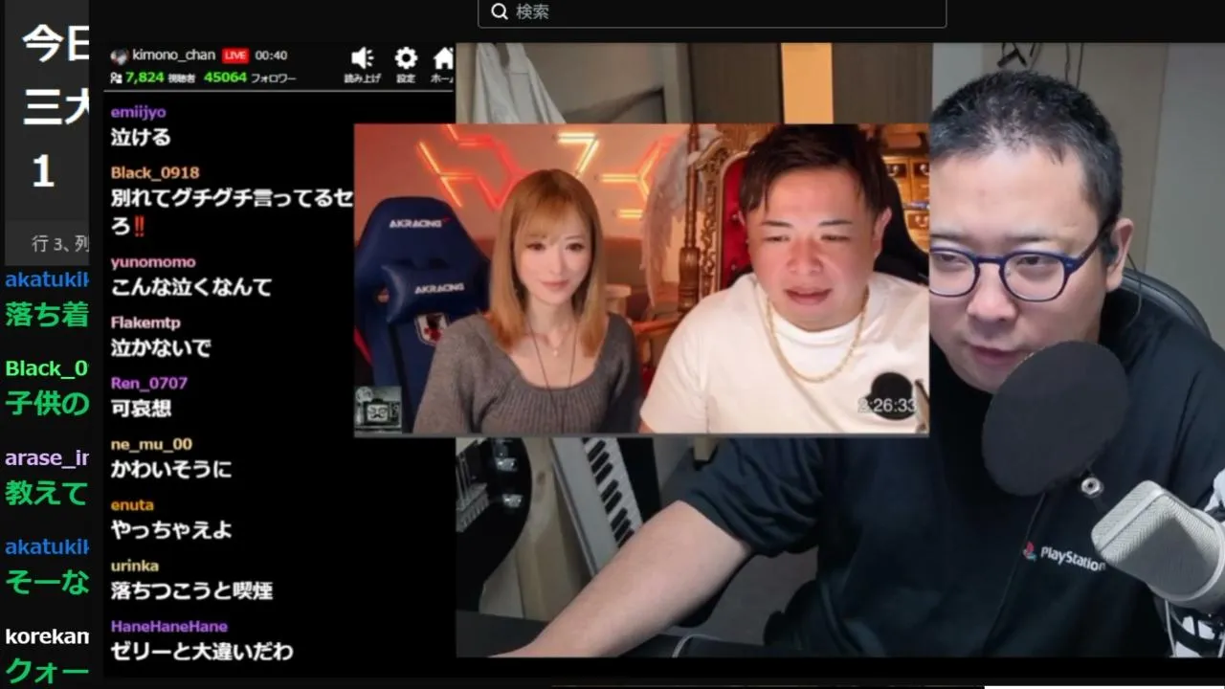Screen dimensions: 1225x689
Task: Click the 7,824 viewer count
Action: pos(145,78)
